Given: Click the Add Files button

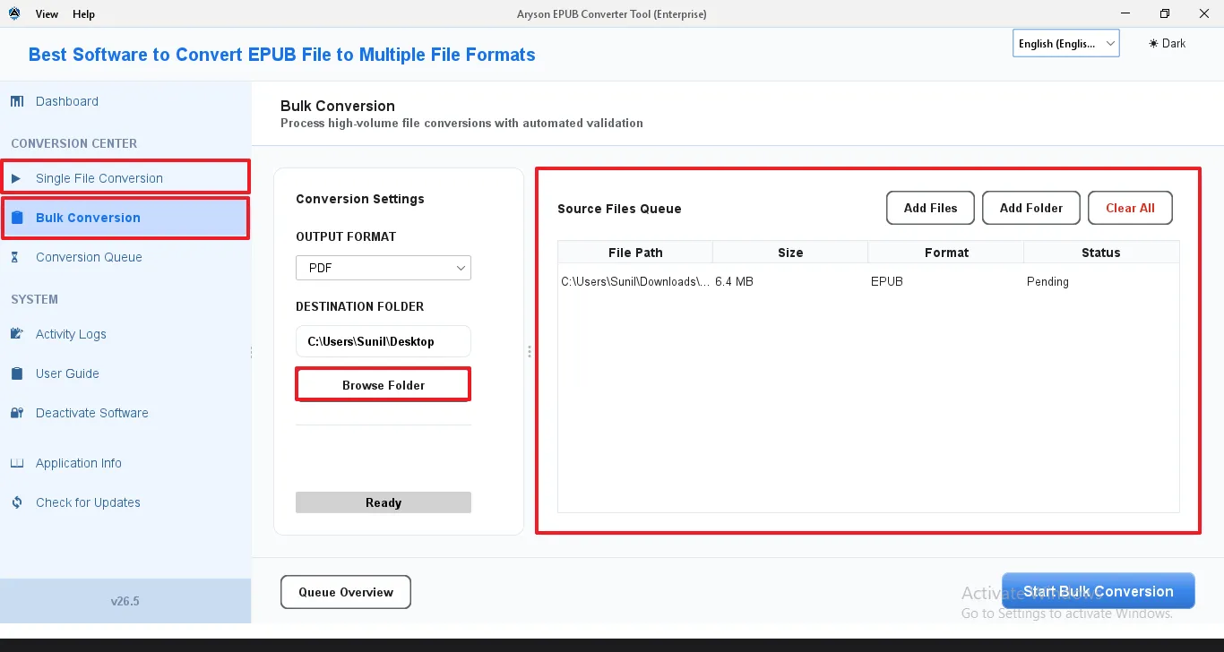Looking at the screenshot, I should coord(930,208).
